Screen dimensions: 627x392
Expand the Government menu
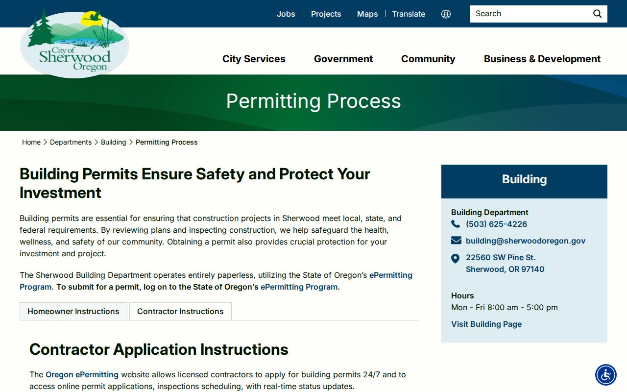point(343,59)
